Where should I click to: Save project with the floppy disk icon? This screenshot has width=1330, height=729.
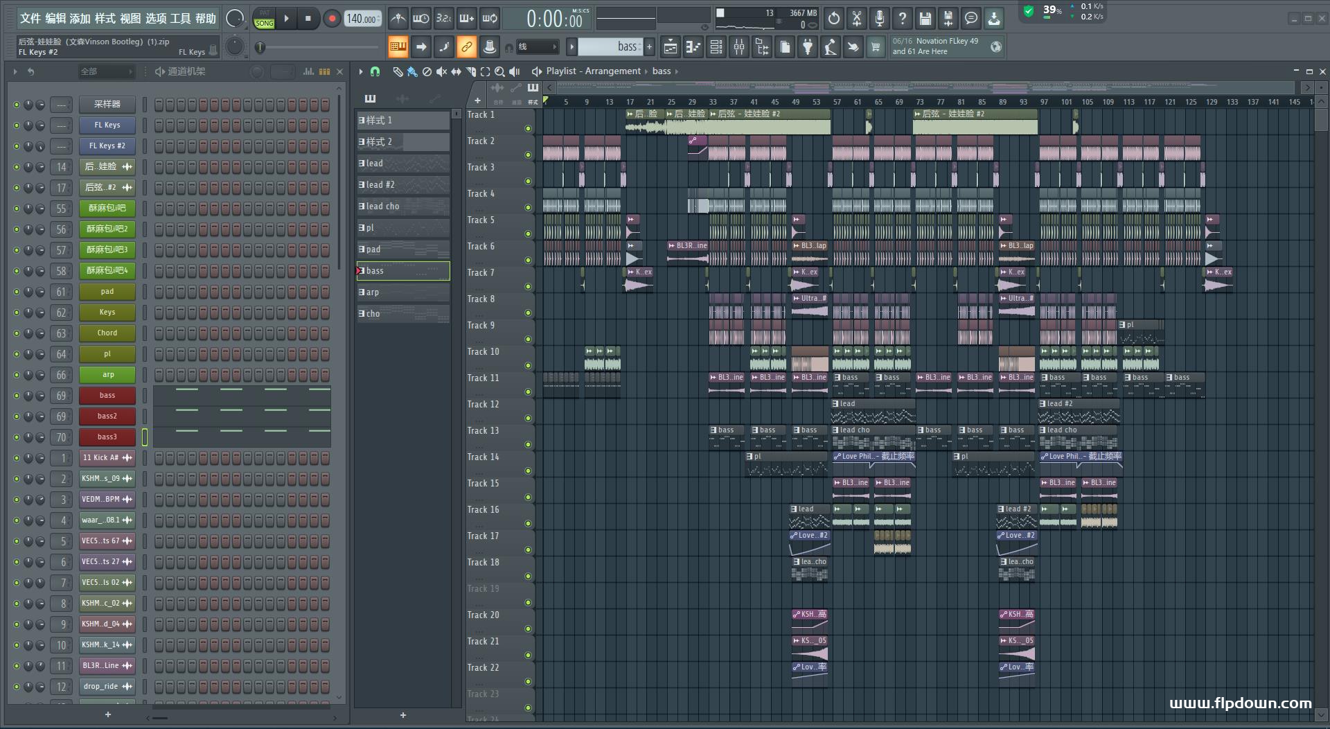[925, 19]
